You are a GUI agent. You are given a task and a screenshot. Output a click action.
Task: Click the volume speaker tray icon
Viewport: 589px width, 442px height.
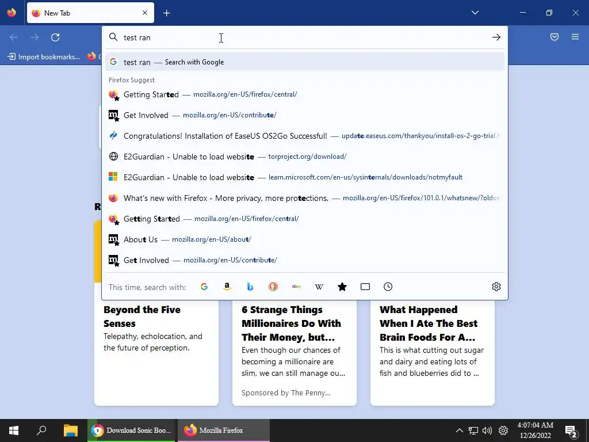point(487,430)
